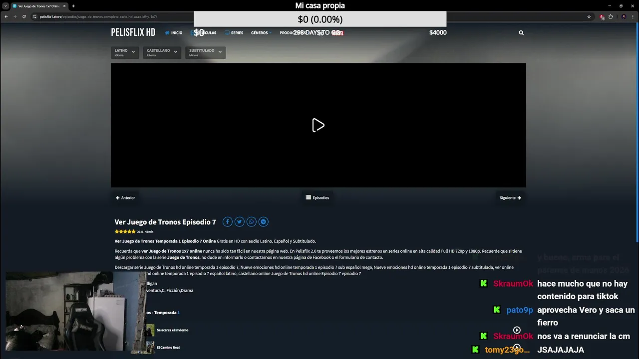Image resolution: width=639 pixels, height=359 pixels.
Task: Open the browser profile avatar
Action: [624, 16]
